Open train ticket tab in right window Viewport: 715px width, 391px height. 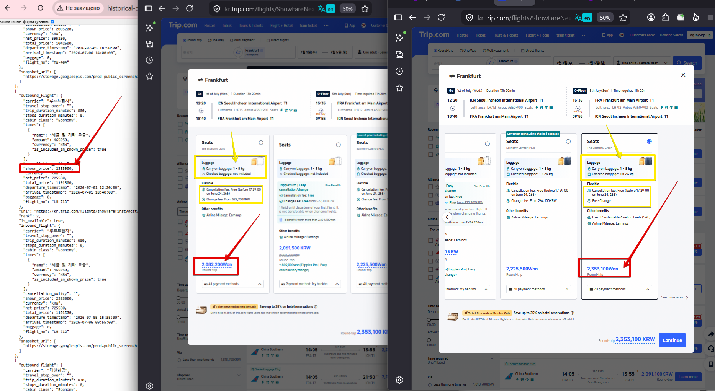(565, 35)
